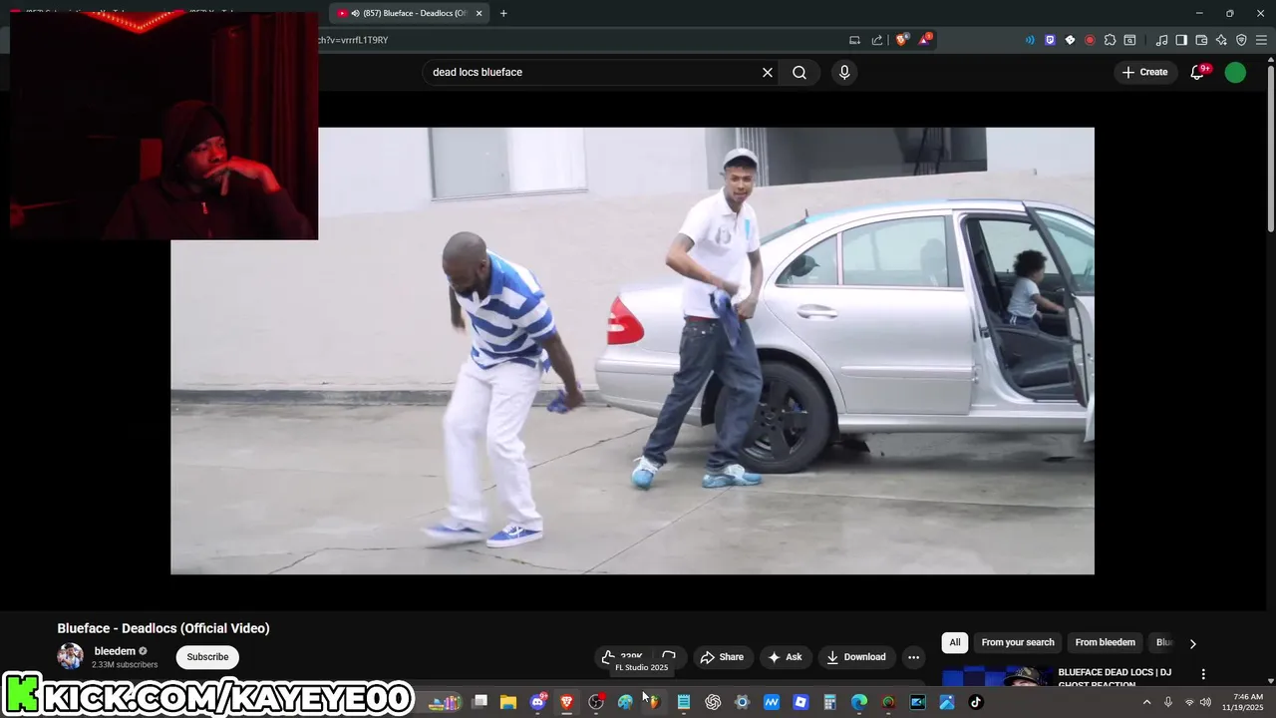1276x718 pixels.
Task: Click the blue sound wave extension icon
Action: point(1030,40)
